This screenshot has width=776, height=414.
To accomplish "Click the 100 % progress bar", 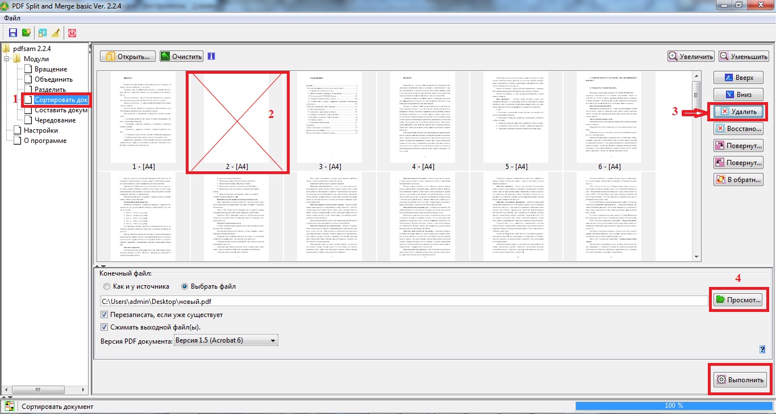I will click(673, 405).
